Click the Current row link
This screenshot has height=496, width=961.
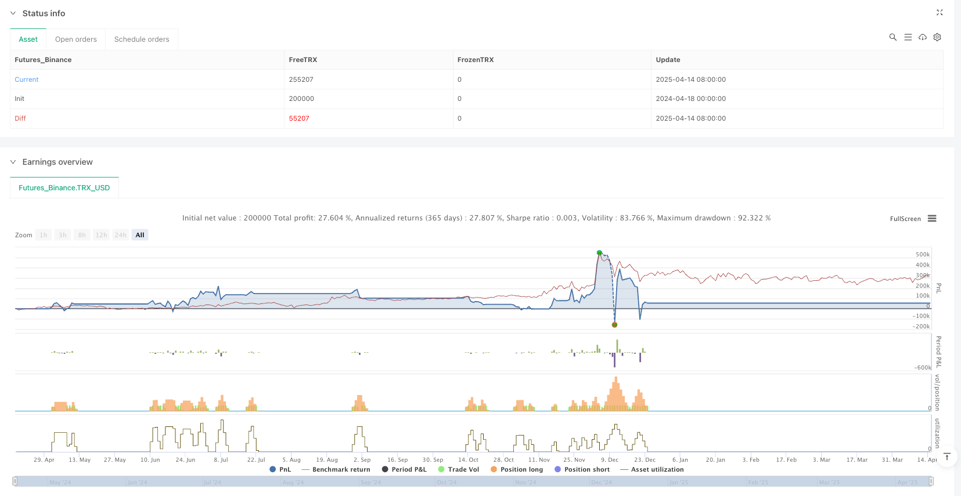pos(27,79)
